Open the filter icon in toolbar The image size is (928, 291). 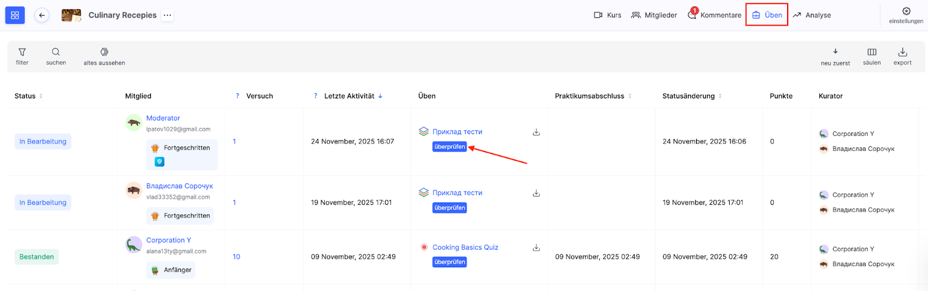coord(22,53)
